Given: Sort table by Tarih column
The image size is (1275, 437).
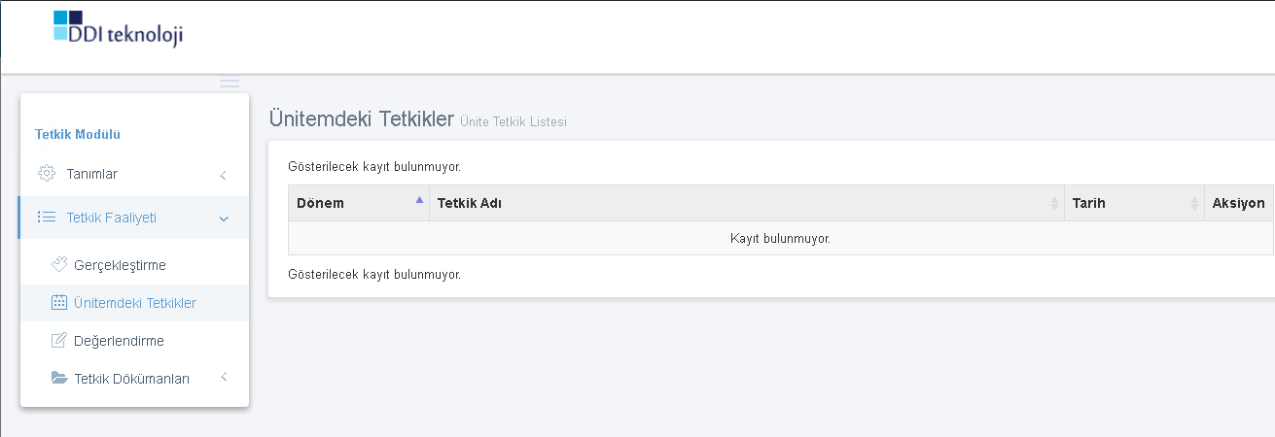Looking at the screenshot, I should pos(1134,203).
